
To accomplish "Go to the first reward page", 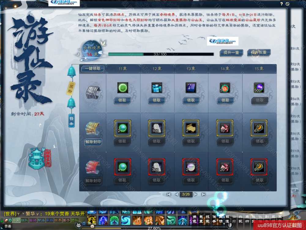I will [169, 194].
